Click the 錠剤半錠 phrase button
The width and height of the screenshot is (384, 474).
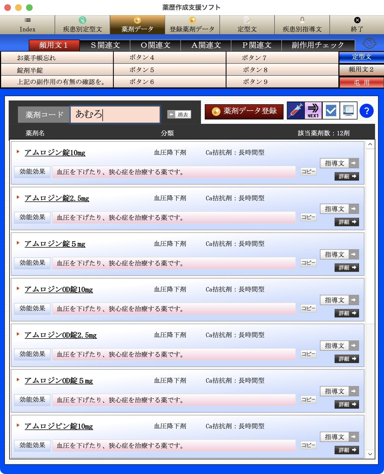[x=57, y=70]
